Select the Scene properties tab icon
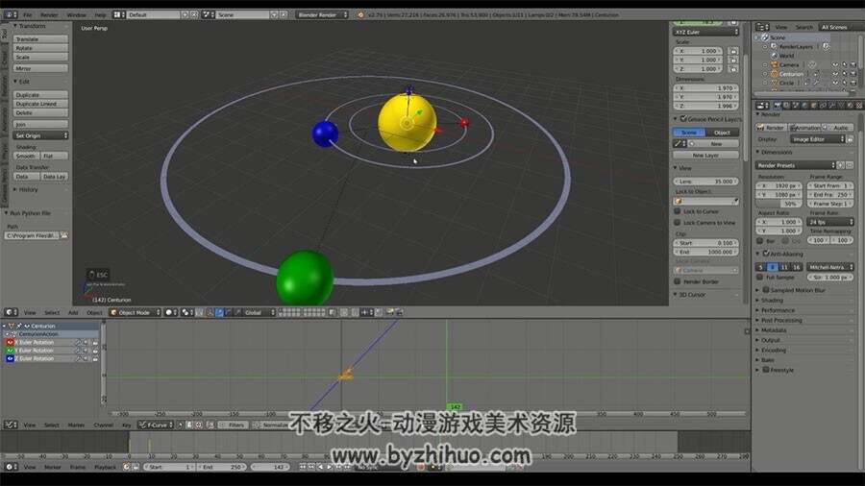The height and width of the screenshot is (486, 865). [796, 106]
